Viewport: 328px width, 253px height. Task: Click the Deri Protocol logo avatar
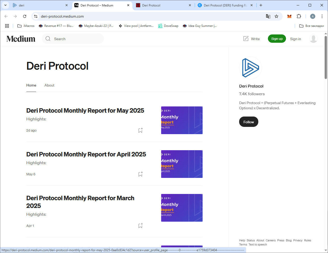pos(251,68)
